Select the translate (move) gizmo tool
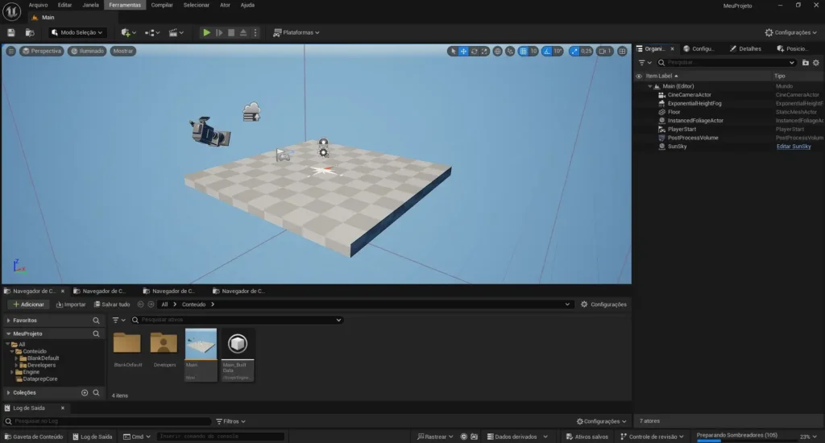This screenshot has height=443, width=825. 464,51
